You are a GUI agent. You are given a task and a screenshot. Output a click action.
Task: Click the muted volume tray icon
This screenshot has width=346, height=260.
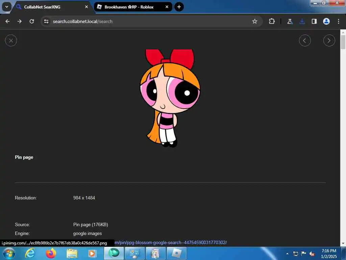click(312, 254)
